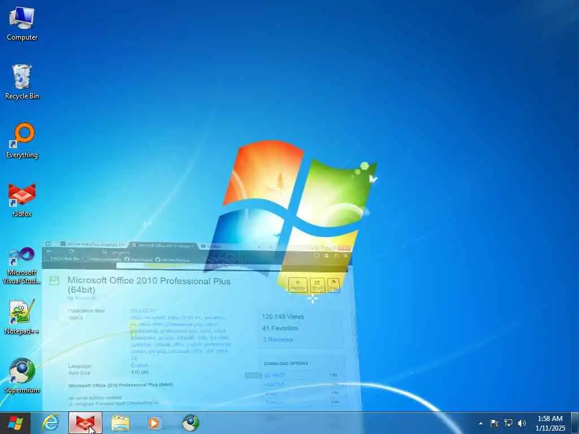579x434 pixels.
Task: Click the Show Desktop strip at taskbar end
Action: [575, 423]
